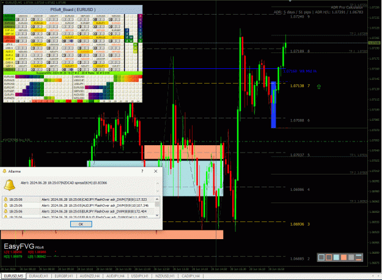Click the 1.06885 ADR level 2 label

click(300, 259)
